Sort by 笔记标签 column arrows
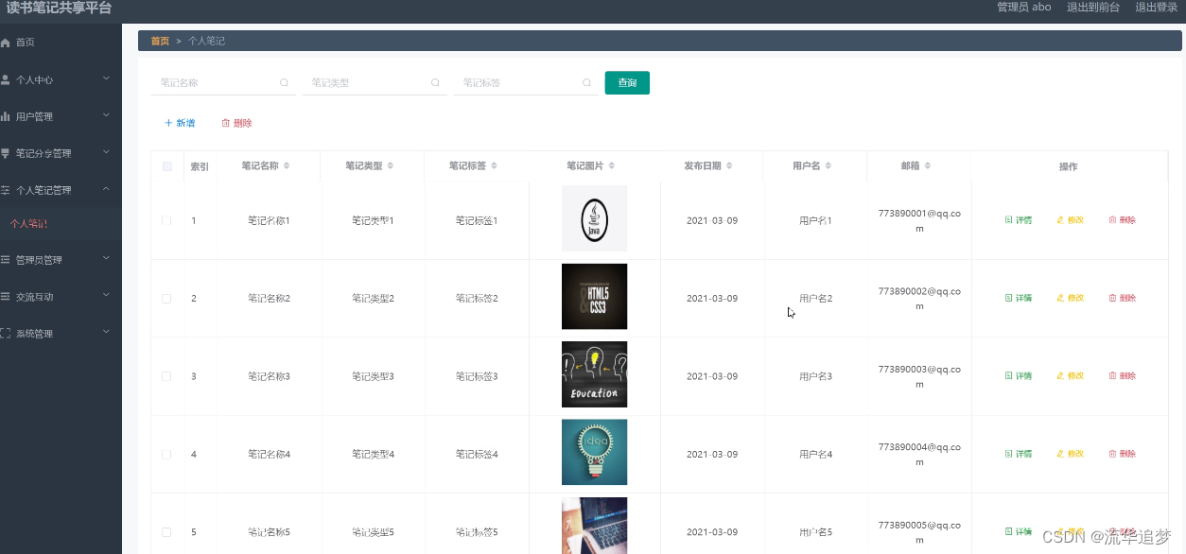The height and width of the screenshot is (554, 1186). coord(495,165)
